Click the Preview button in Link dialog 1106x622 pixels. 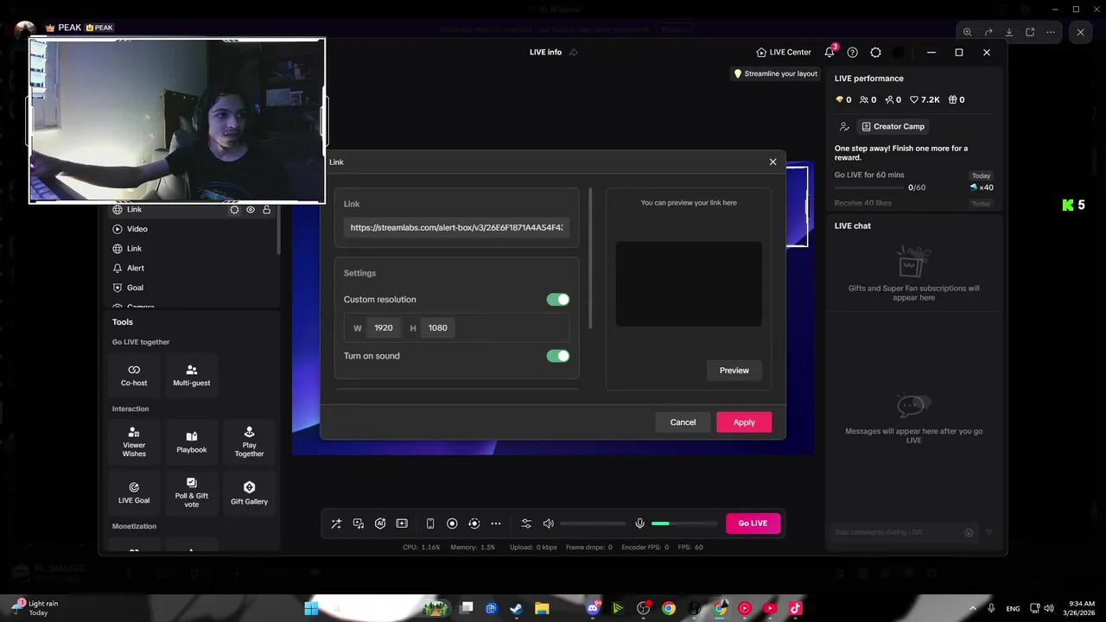[734, 370]
